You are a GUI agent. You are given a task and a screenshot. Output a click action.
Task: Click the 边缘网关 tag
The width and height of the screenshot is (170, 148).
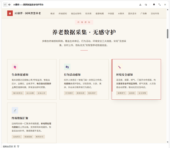tap(17, 137)
